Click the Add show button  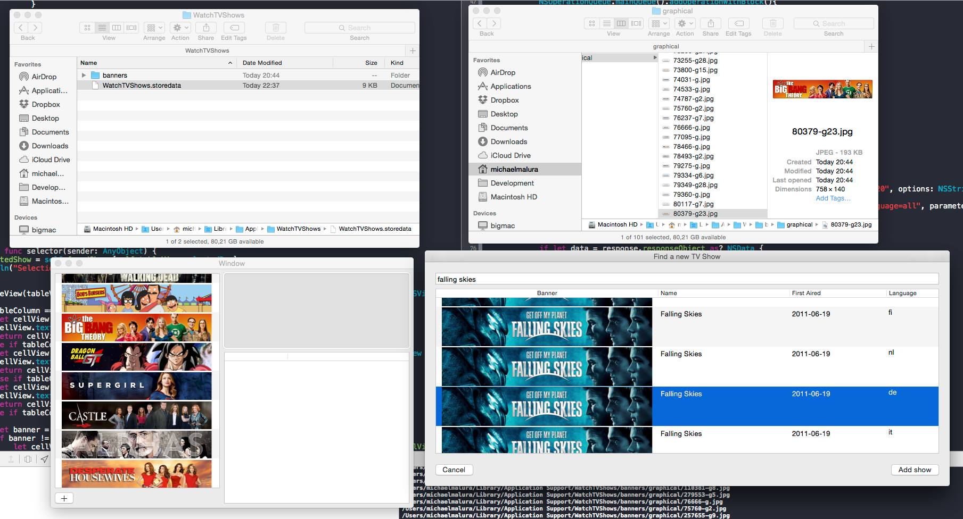coord(914,470)
